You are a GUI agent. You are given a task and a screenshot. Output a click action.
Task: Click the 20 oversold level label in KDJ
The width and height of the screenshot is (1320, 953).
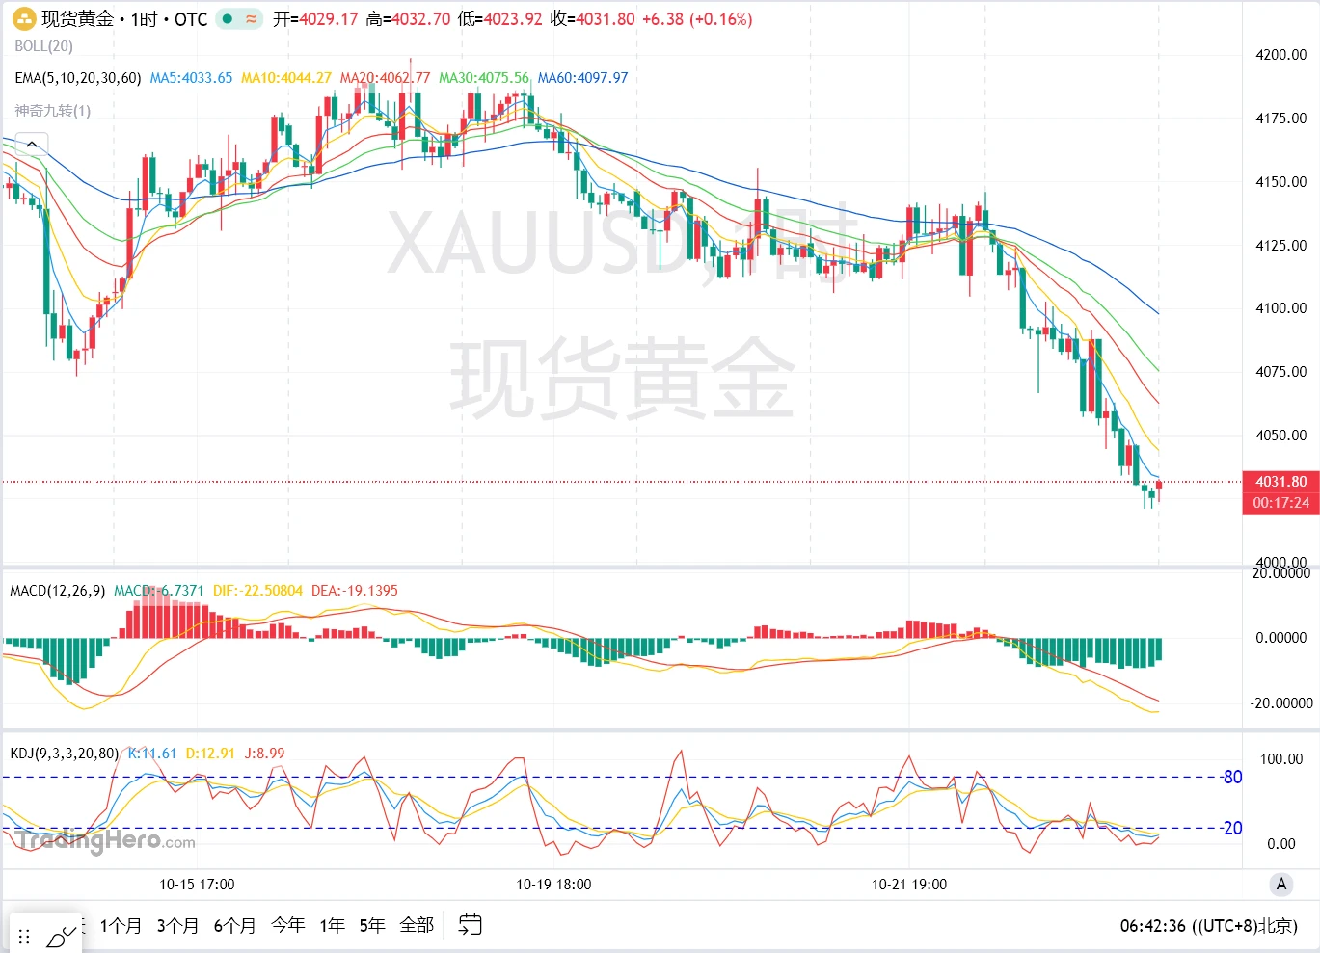click(x=1232, y=829)
